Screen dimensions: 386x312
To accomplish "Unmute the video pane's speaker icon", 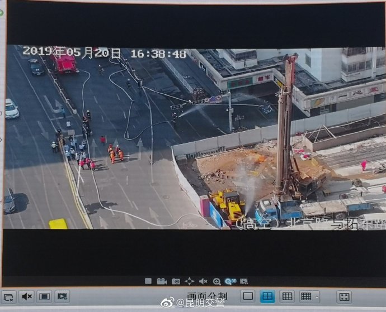I will pyautogui.click(x=203, y=281).
